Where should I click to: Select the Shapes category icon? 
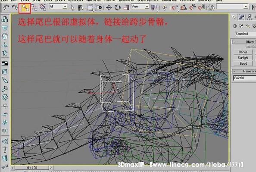click(x=241, y=26)
